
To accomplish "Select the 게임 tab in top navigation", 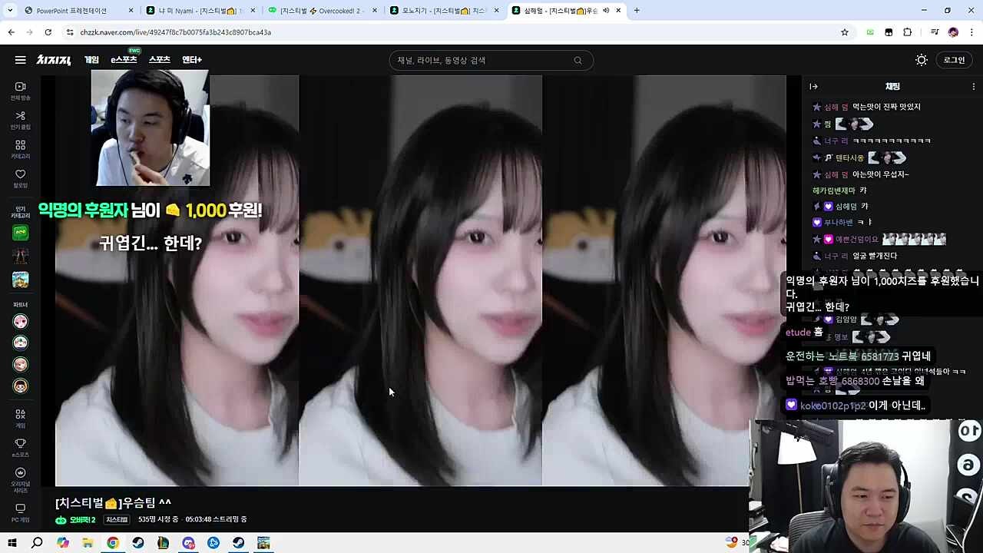I will click(x=91, y=60).
